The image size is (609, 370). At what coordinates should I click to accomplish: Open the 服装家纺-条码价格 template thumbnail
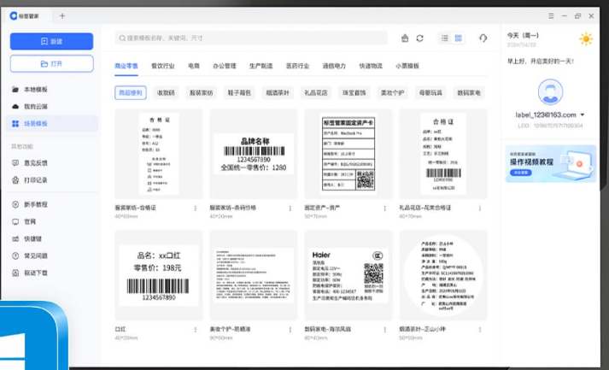point(254,154)
